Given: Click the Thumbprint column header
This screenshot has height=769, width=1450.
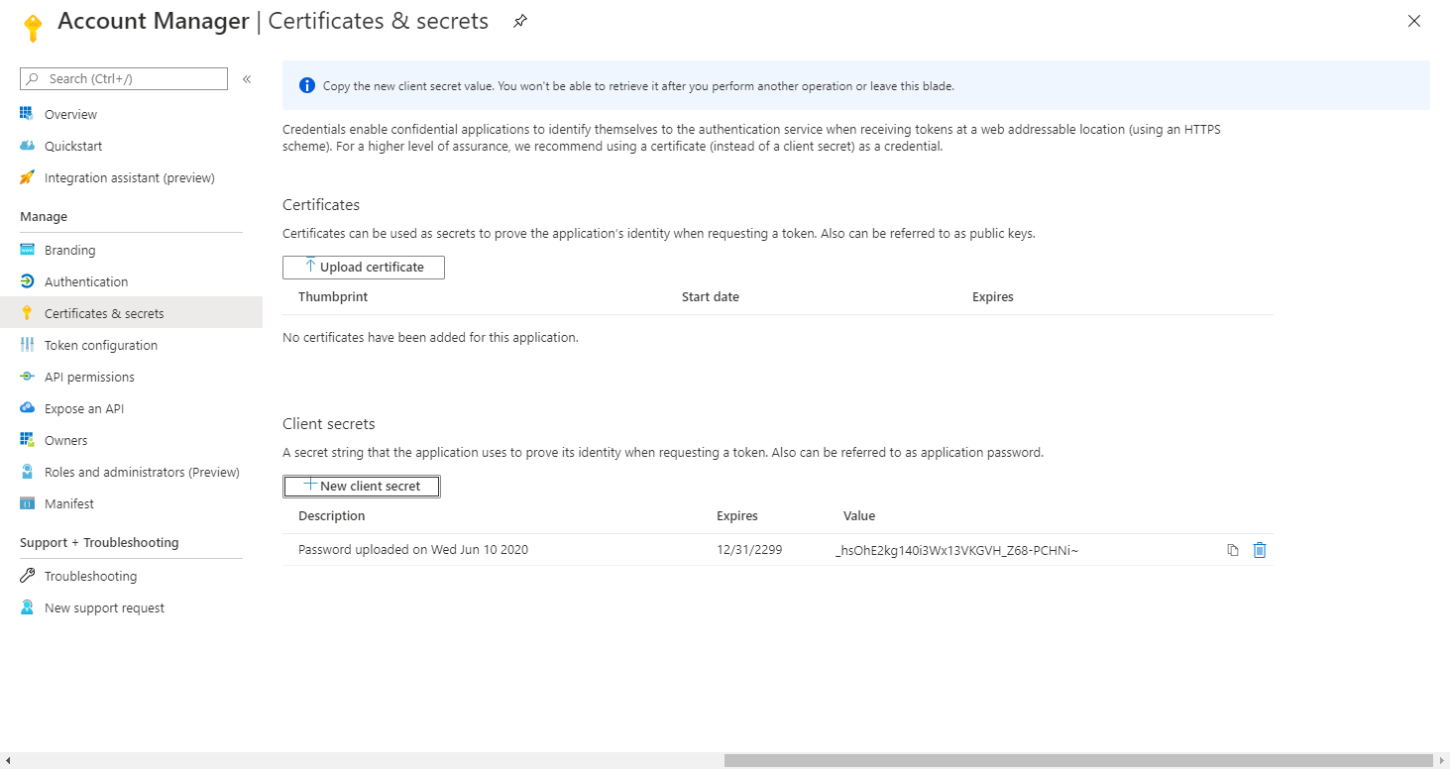Looking at the screenshot, I should pyautogui.click(x=333, y=296).
